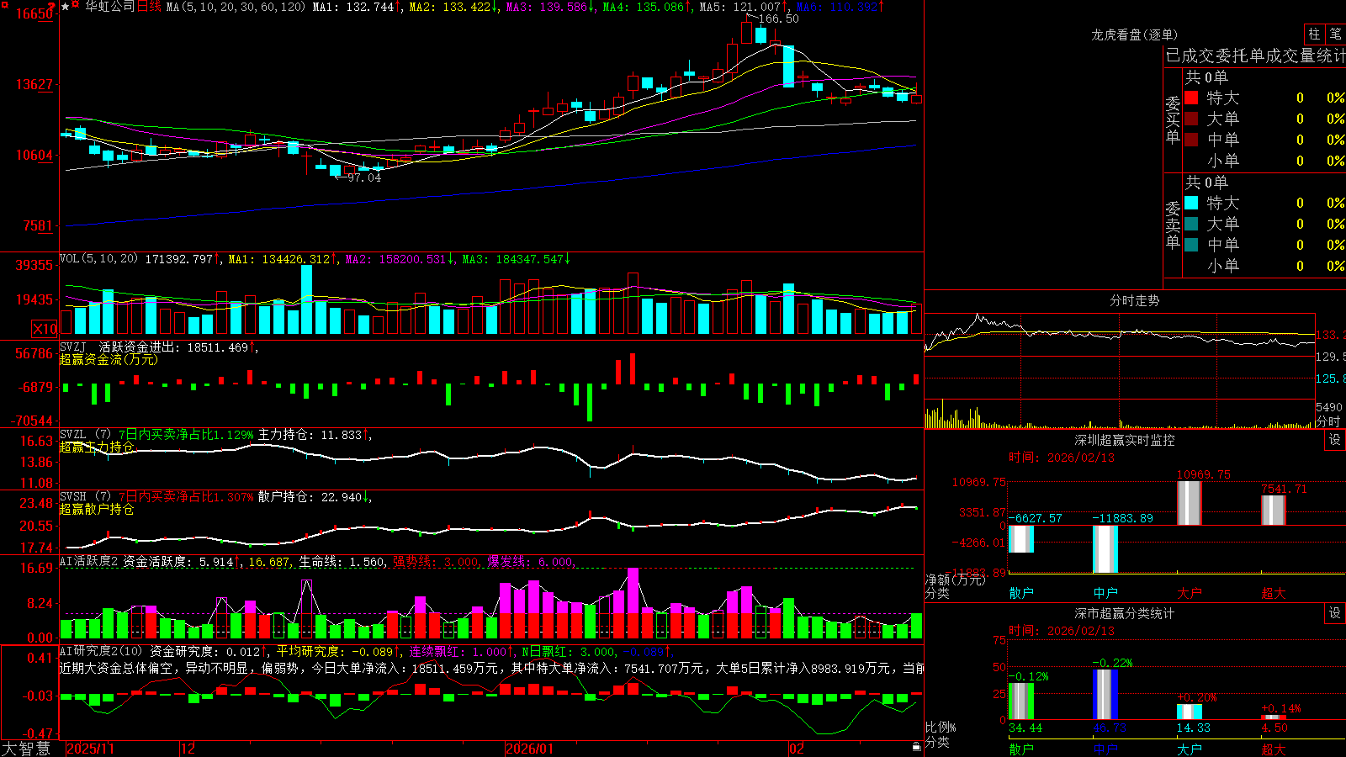The height and width of the screenshot is (757, 1346).
Task: Click the teal 大单 sell order swatch
Action: click(x=1191, y=224)
